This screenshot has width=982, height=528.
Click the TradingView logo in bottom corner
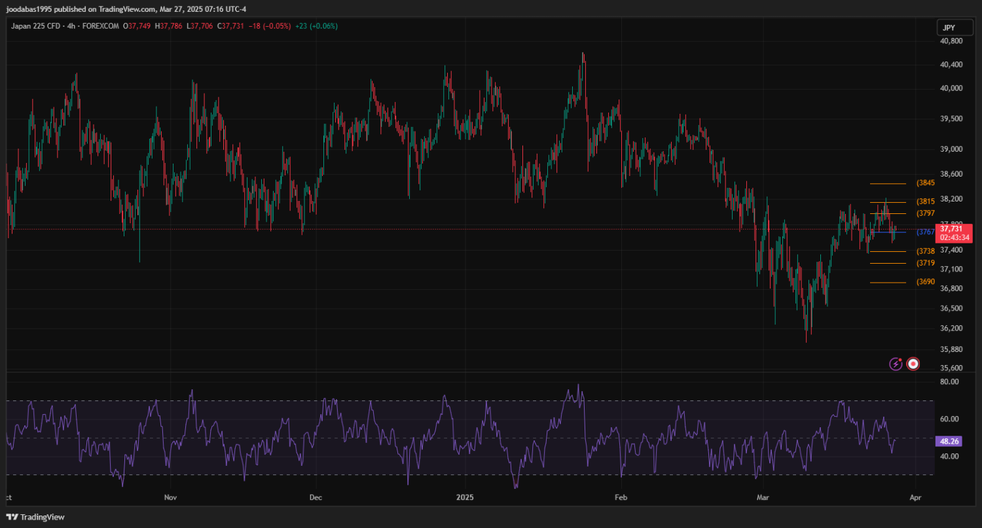coord(35,517)
